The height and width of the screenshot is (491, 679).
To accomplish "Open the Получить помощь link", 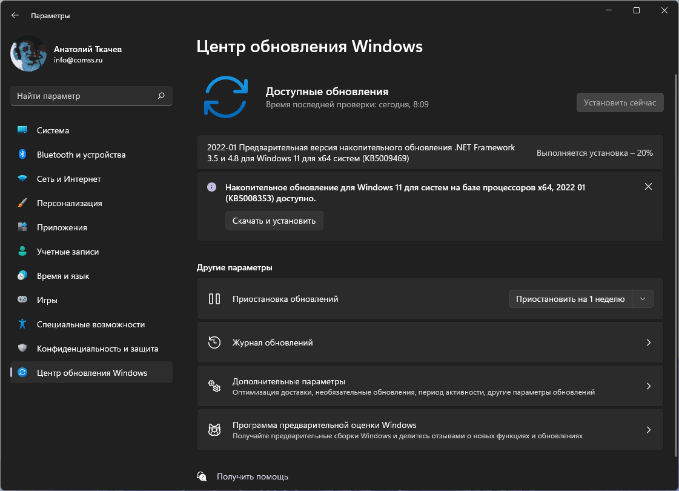I will pyautogui.click(x=252, y=476).
